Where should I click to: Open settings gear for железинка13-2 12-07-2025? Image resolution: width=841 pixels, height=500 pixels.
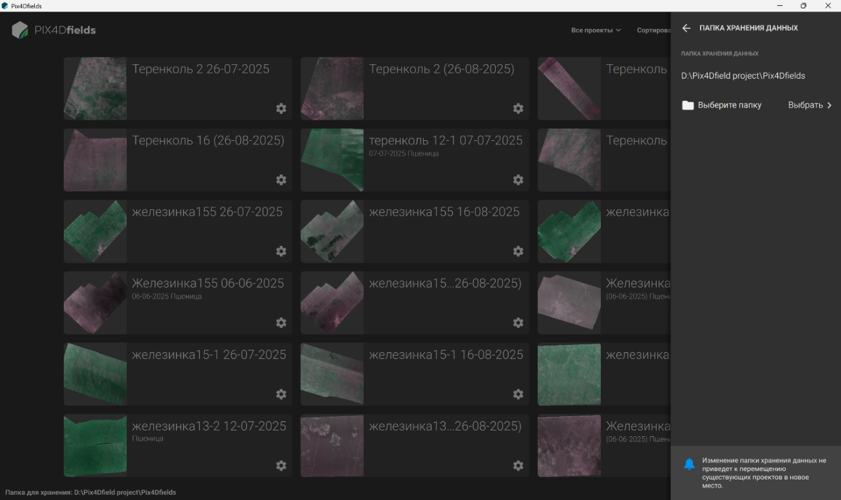coord(281,466)
